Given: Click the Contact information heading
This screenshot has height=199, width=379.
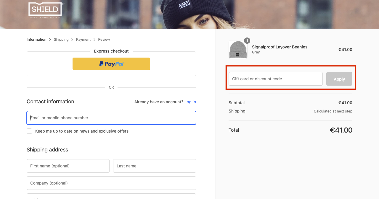Looking at the screenshot, I should [x=50, y=102].
